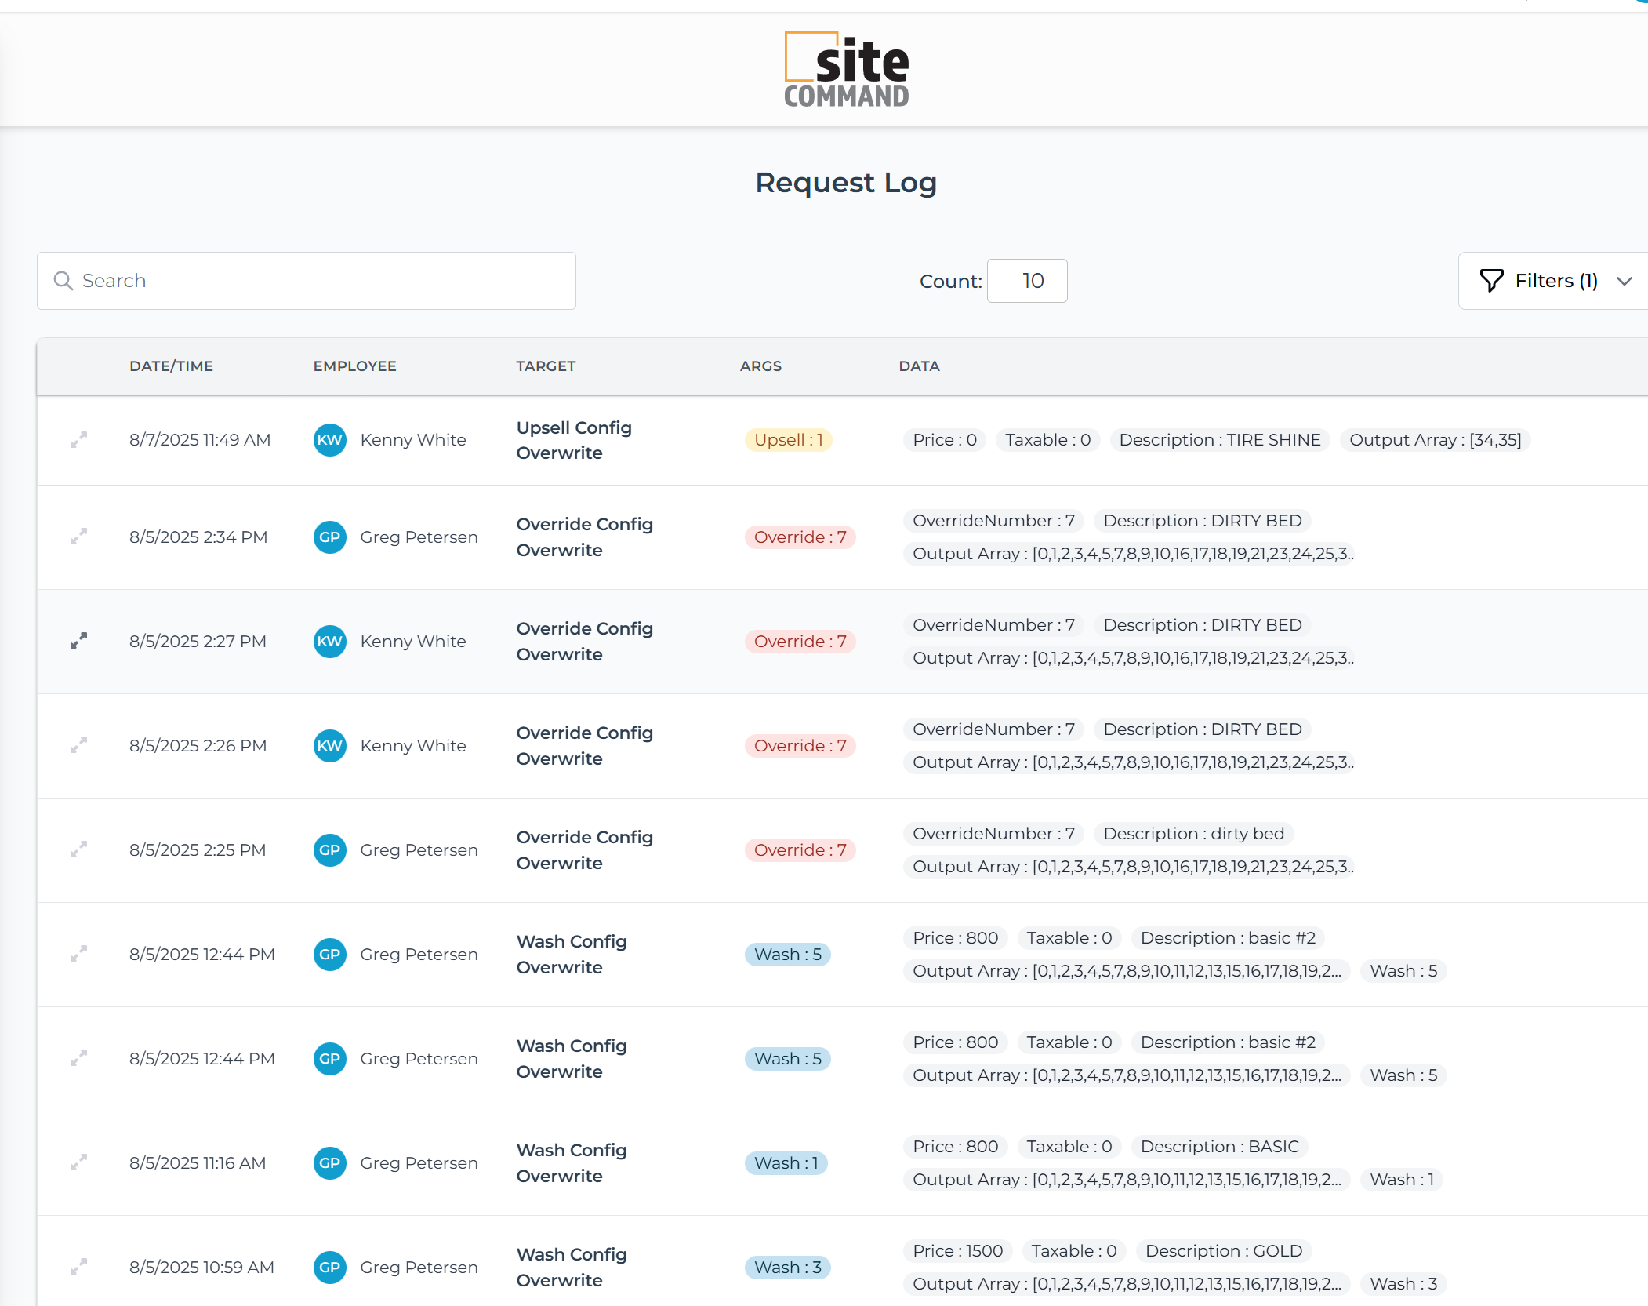Expand the 8/5/2025 2:27 PM row
The height and width of the screenshot is (1306, 1648).
point(78,641)
